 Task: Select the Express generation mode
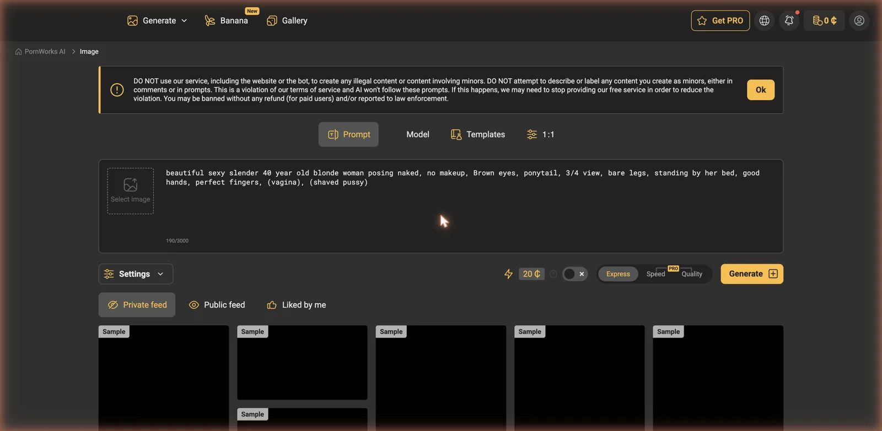tap(618, 274)
